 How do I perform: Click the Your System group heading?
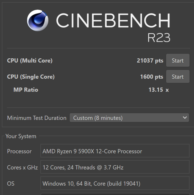click(21, 136)
